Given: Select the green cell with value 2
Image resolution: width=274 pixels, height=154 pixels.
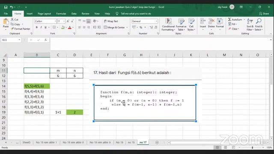Looking at the screenshot, I should 74,112.
